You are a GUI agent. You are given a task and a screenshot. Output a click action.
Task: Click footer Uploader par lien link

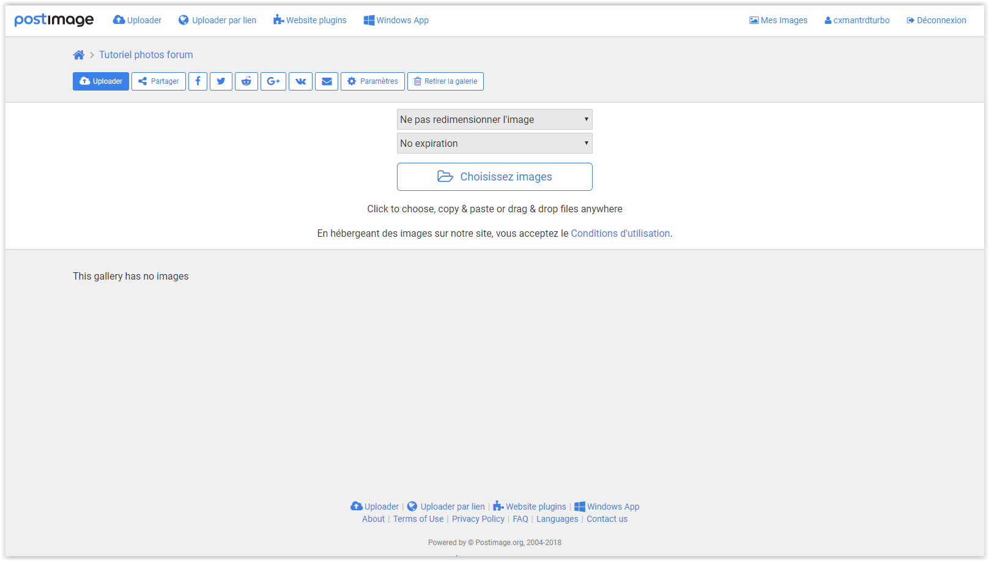click(x=446, y=507)
